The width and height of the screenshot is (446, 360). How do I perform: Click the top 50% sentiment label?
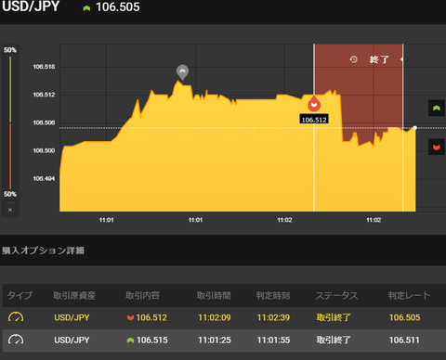coord(10,50)
